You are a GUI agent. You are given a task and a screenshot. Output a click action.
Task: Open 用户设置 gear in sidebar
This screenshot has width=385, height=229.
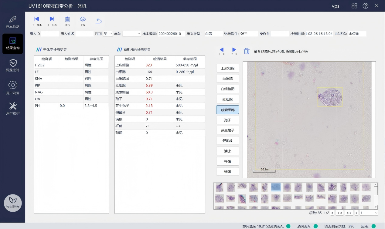13,87
